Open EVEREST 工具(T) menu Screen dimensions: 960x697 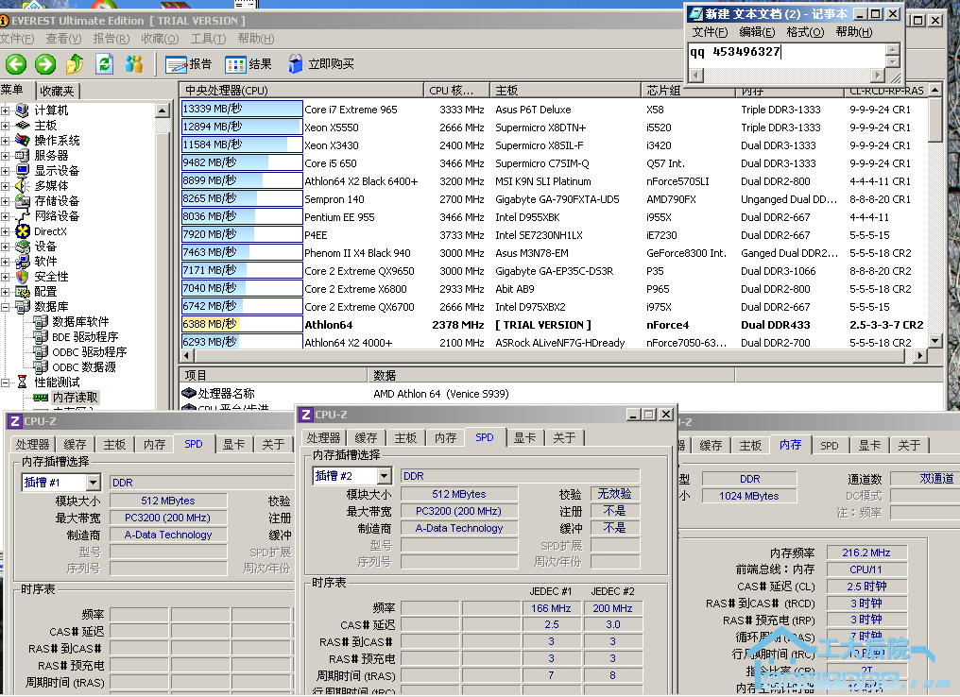click(x=208, y=39)
